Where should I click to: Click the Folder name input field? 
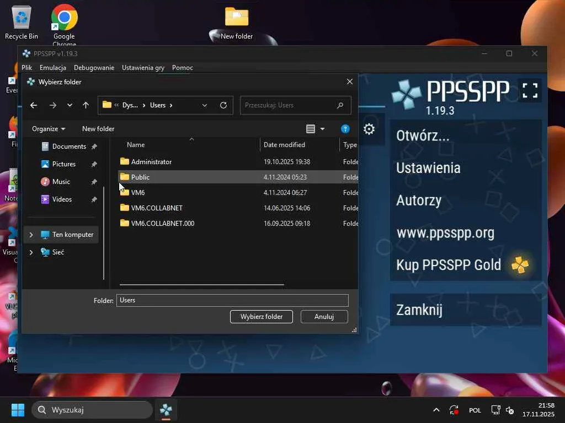(232, 300)
